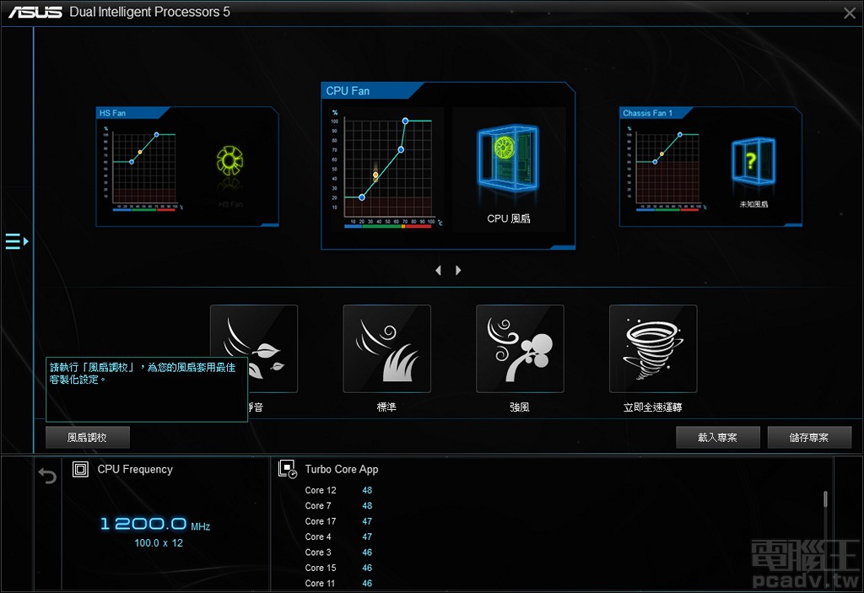Viewport: 864px width, 593px height.
Task: Select the Standard (標準) fan mode icon
Action: tap(386, 348)
